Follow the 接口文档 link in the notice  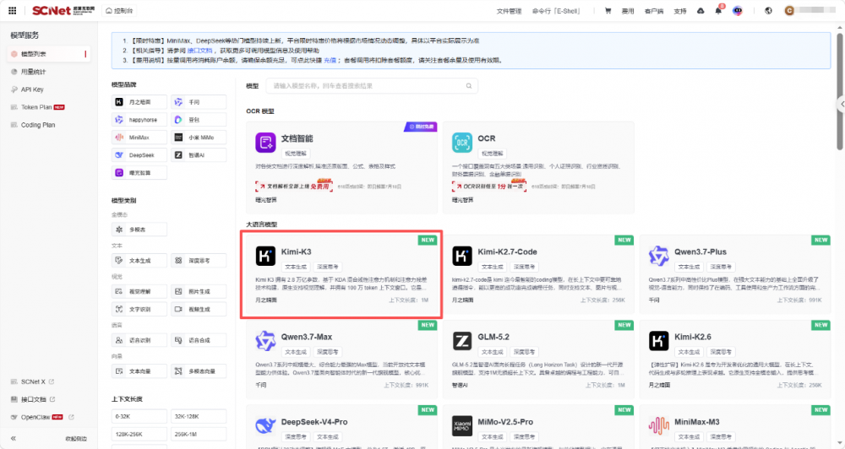click(200, 50)
